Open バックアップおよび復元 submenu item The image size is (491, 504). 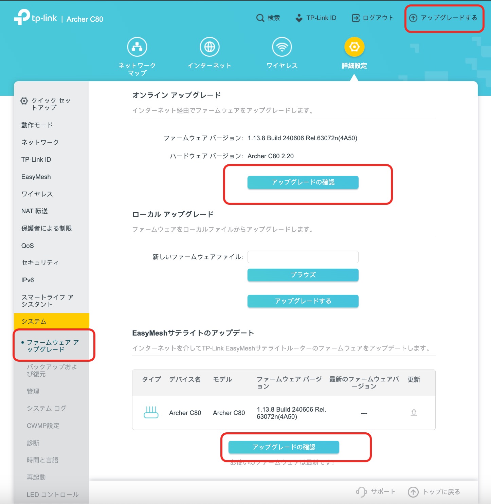[51, 370]
